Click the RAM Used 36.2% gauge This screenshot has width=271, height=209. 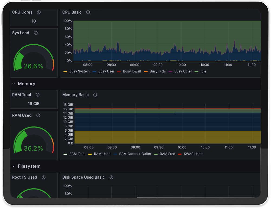pos(34,140)
